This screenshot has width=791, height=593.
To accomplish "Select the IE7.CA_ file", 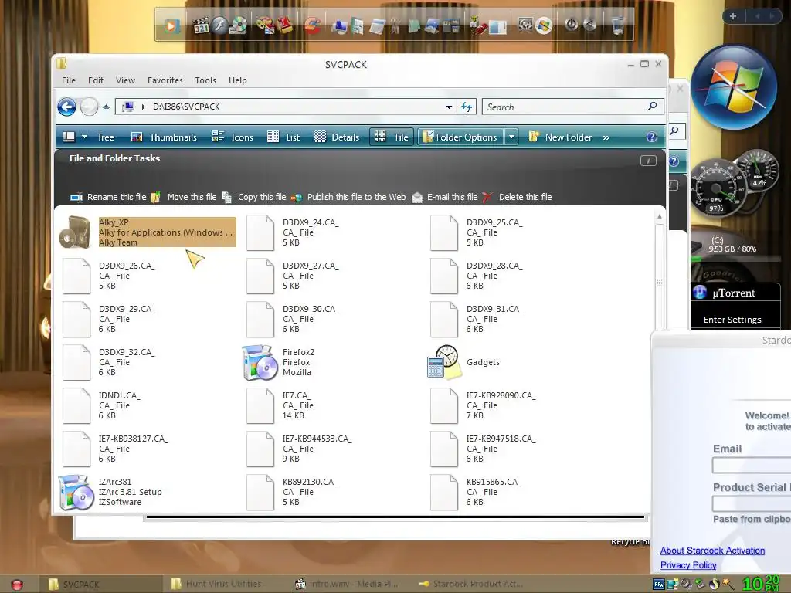I will [279, 405].
